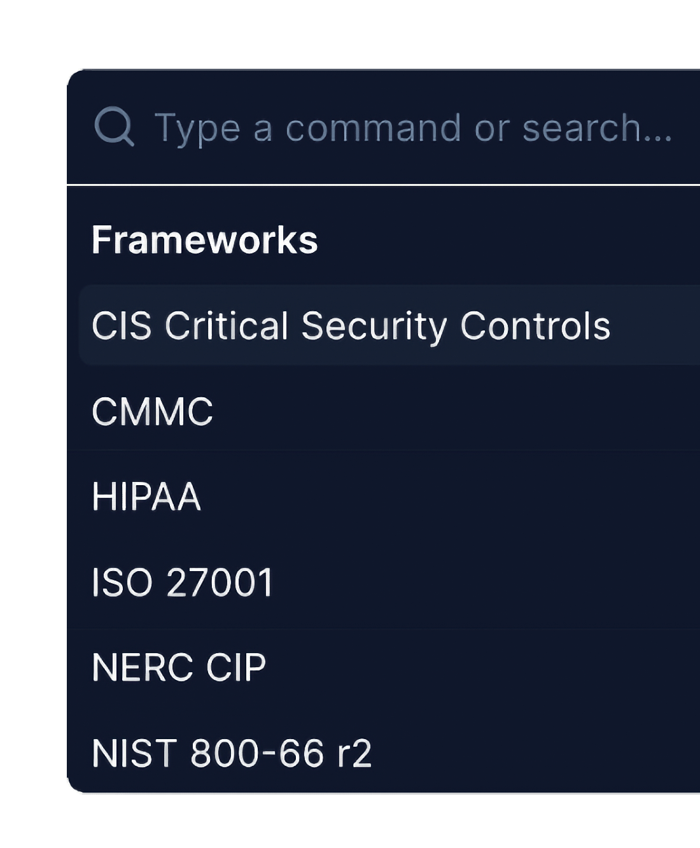Click the magnifying glass search icon

tap(116, 127)
